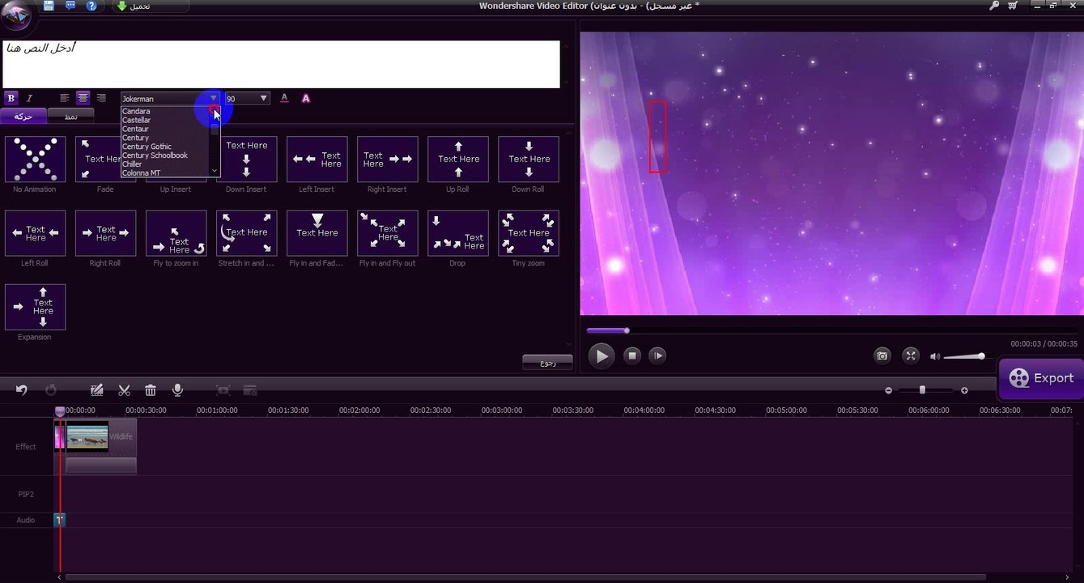
Task: Switch to the حركة animation tab
Action: click(23, 116)
